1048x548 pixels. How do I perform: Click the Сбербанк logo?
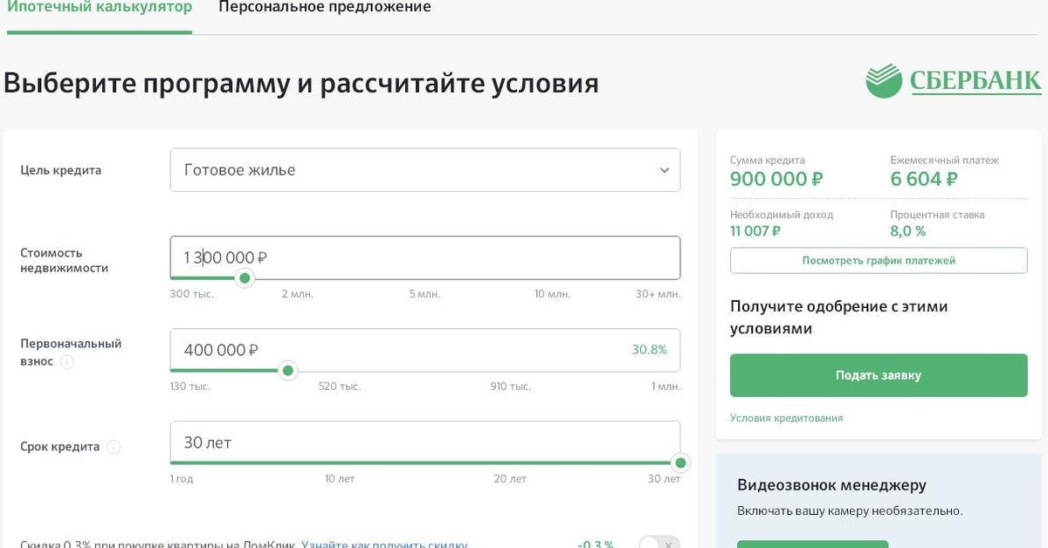coord(954,81)
